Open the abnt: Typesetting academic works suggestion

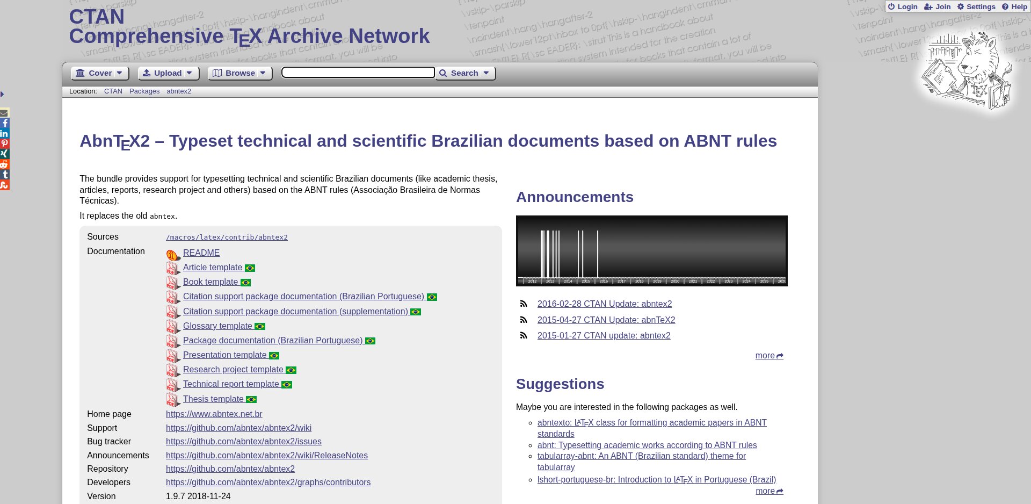point(647,445)
